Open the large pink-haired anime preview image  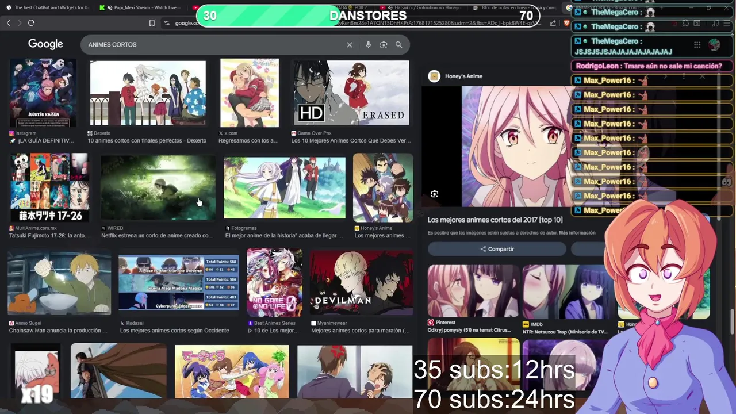(x=517, y=147)
